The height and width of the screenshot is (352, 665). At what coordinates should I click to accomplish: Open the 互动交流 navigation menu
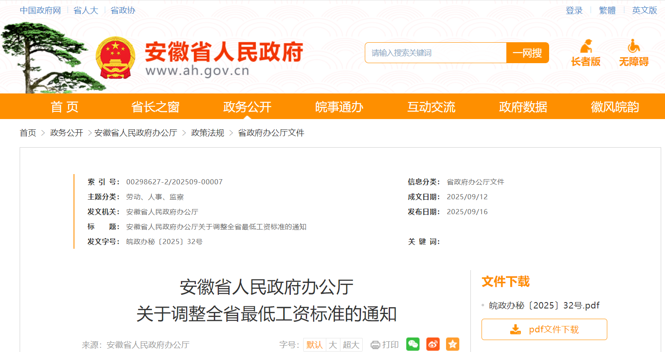[431, 107]
